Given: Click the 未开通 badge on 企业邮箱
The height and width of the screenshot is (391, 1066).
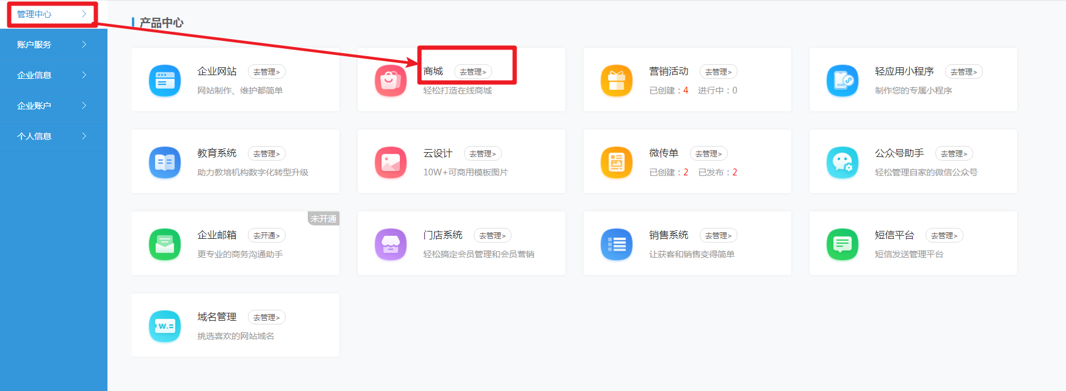Looking at the screenshot, I should [324, 219].
